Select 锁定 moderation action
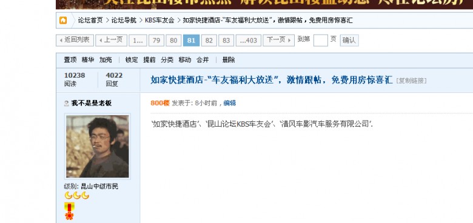Screen dimensions: 473x223 [x=132, y=60]
